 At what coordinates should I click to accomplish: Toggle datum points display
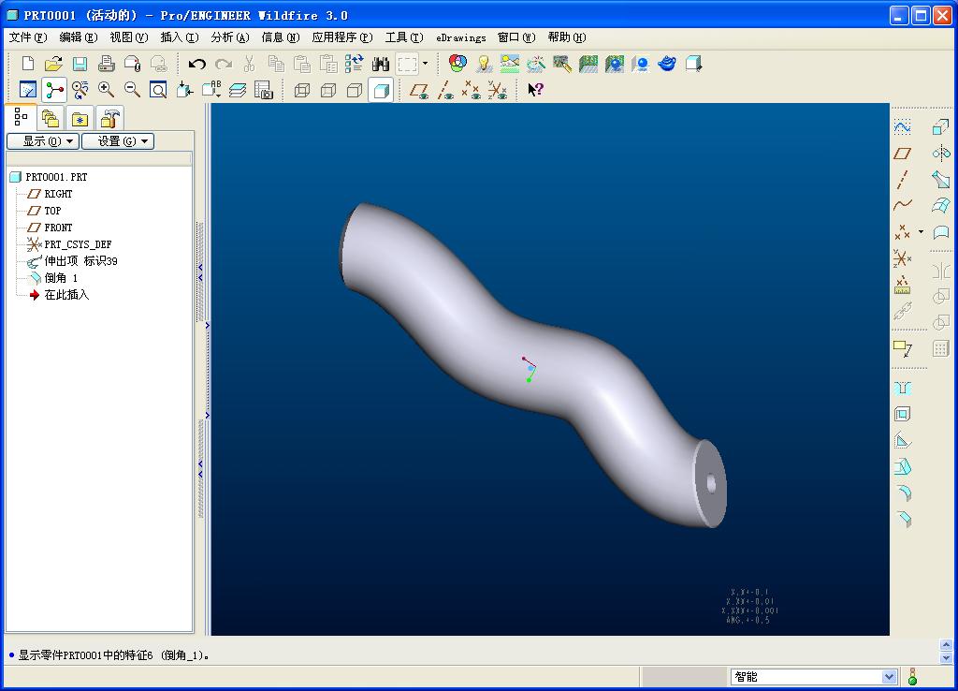coord(472,91)
